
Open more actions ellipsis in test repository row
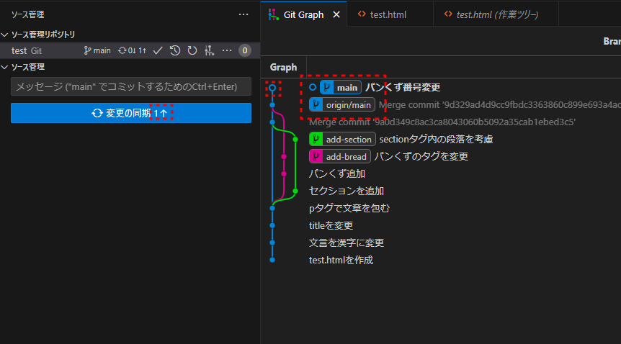pyautogui.click(x=226, y=50)
